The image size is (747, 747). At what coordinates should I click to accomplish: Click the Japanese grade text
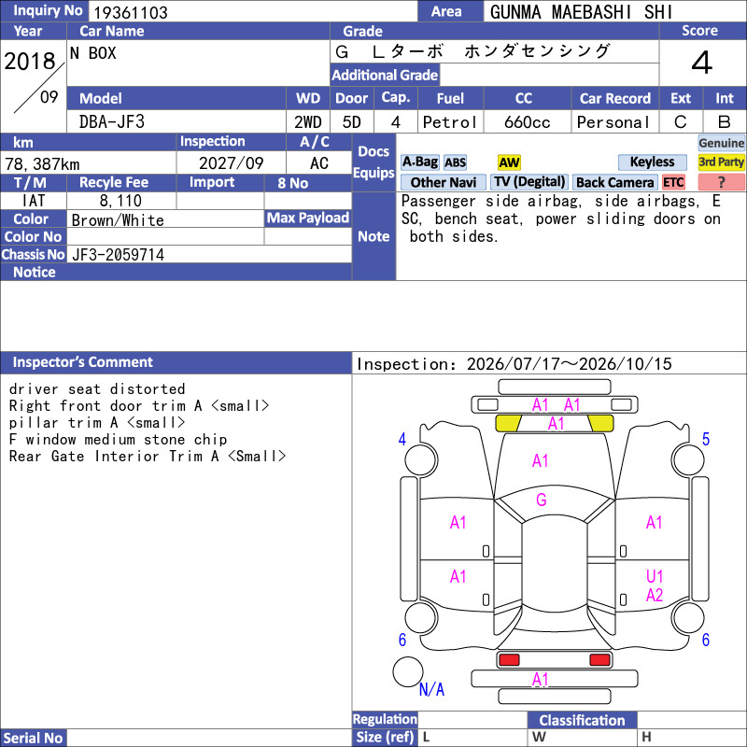[472, 51]
